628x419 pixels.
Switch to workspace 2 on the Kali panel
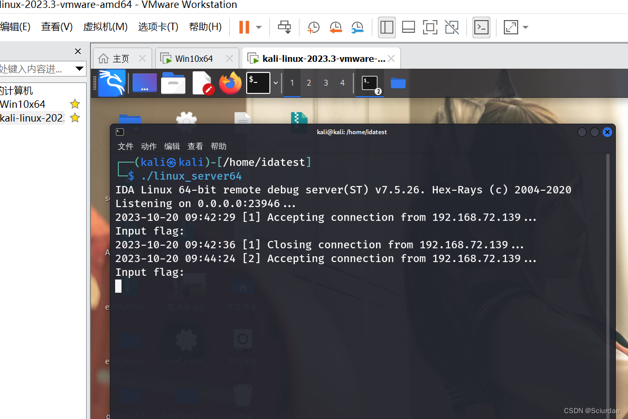(308, 83)
